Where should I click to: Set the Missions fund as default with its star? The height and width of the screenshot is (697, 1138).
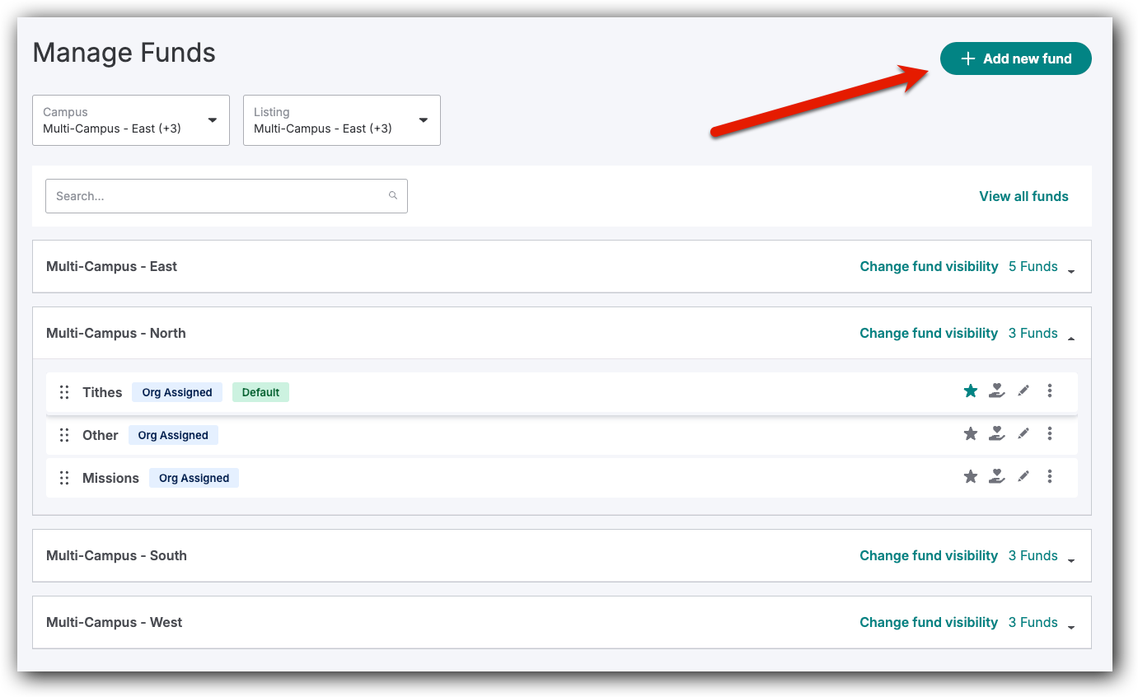[971, 476]
